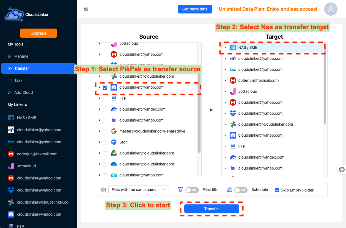Click the Dropbox icon in the Target list

coord(233,113)
